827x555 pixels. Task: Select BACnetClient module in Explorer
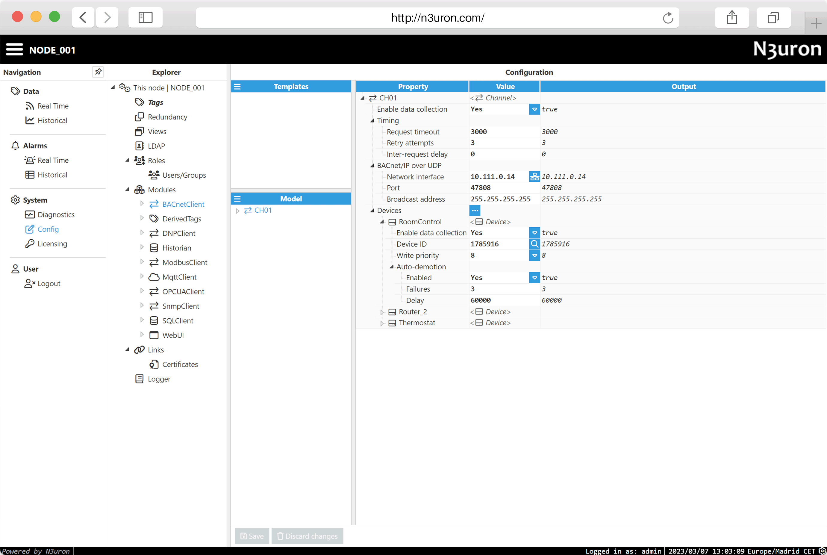tap(177, 204)
